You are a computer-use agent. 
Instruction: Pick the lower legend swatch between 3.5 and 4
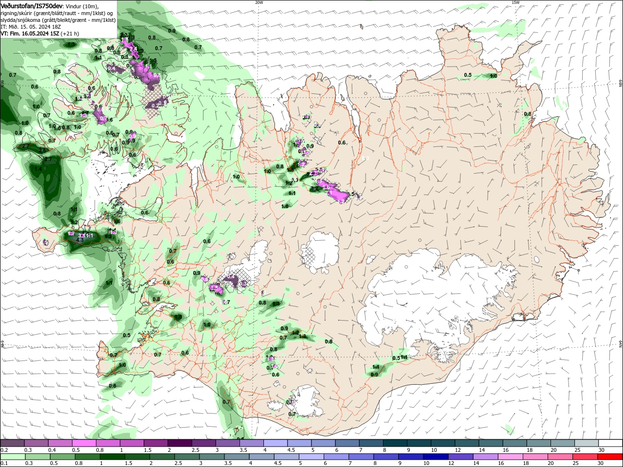(x=237, y=457)
